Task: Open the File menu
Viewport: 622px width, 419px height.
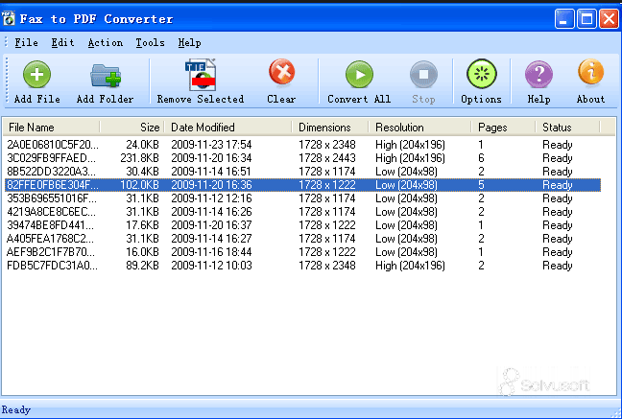Action: point(26,42)
